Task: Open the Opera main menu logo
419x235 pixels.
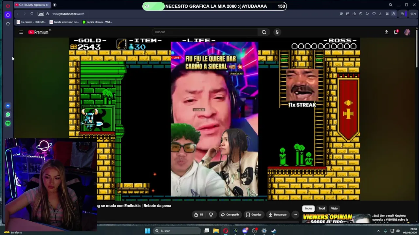Action: point(8,6)
